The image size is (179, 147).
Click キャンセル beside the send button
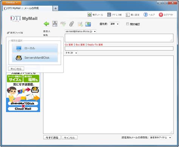click(x=69, y=138)
